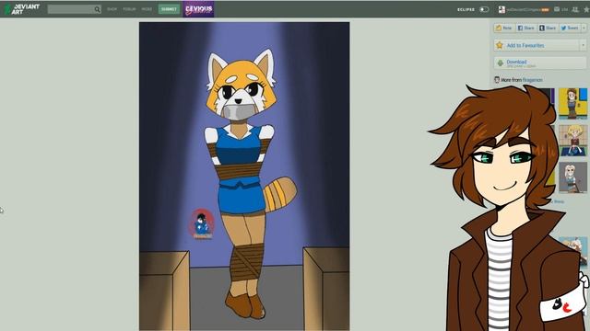
Task: Toggle the Eclipse switch
Action: tap(484, 9)
